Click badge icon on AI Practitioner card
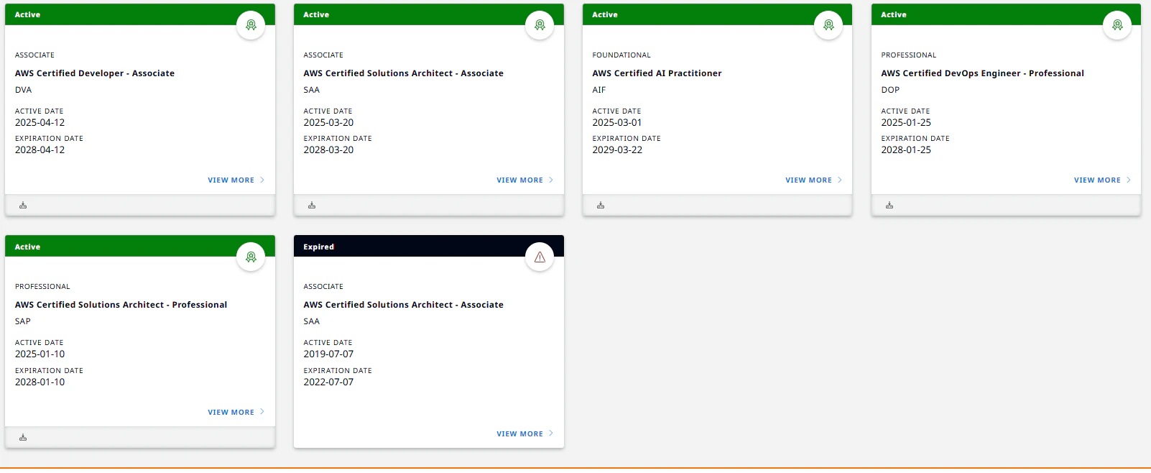Screen dimensions: 1151x473 pos(828,25)
